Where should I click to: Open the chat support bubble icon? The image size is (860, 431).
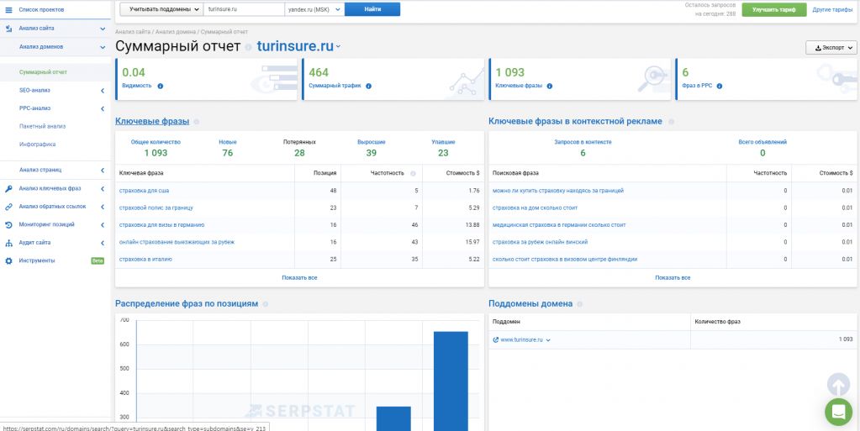(x=838, y=412)
